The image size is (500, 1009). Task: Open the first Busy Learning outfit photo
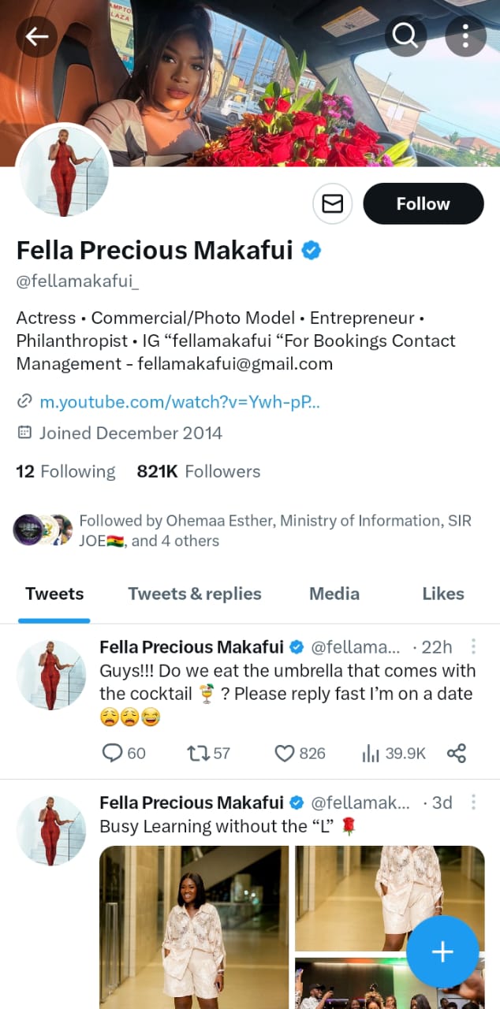pyautogui.click(x=193, y=928)
